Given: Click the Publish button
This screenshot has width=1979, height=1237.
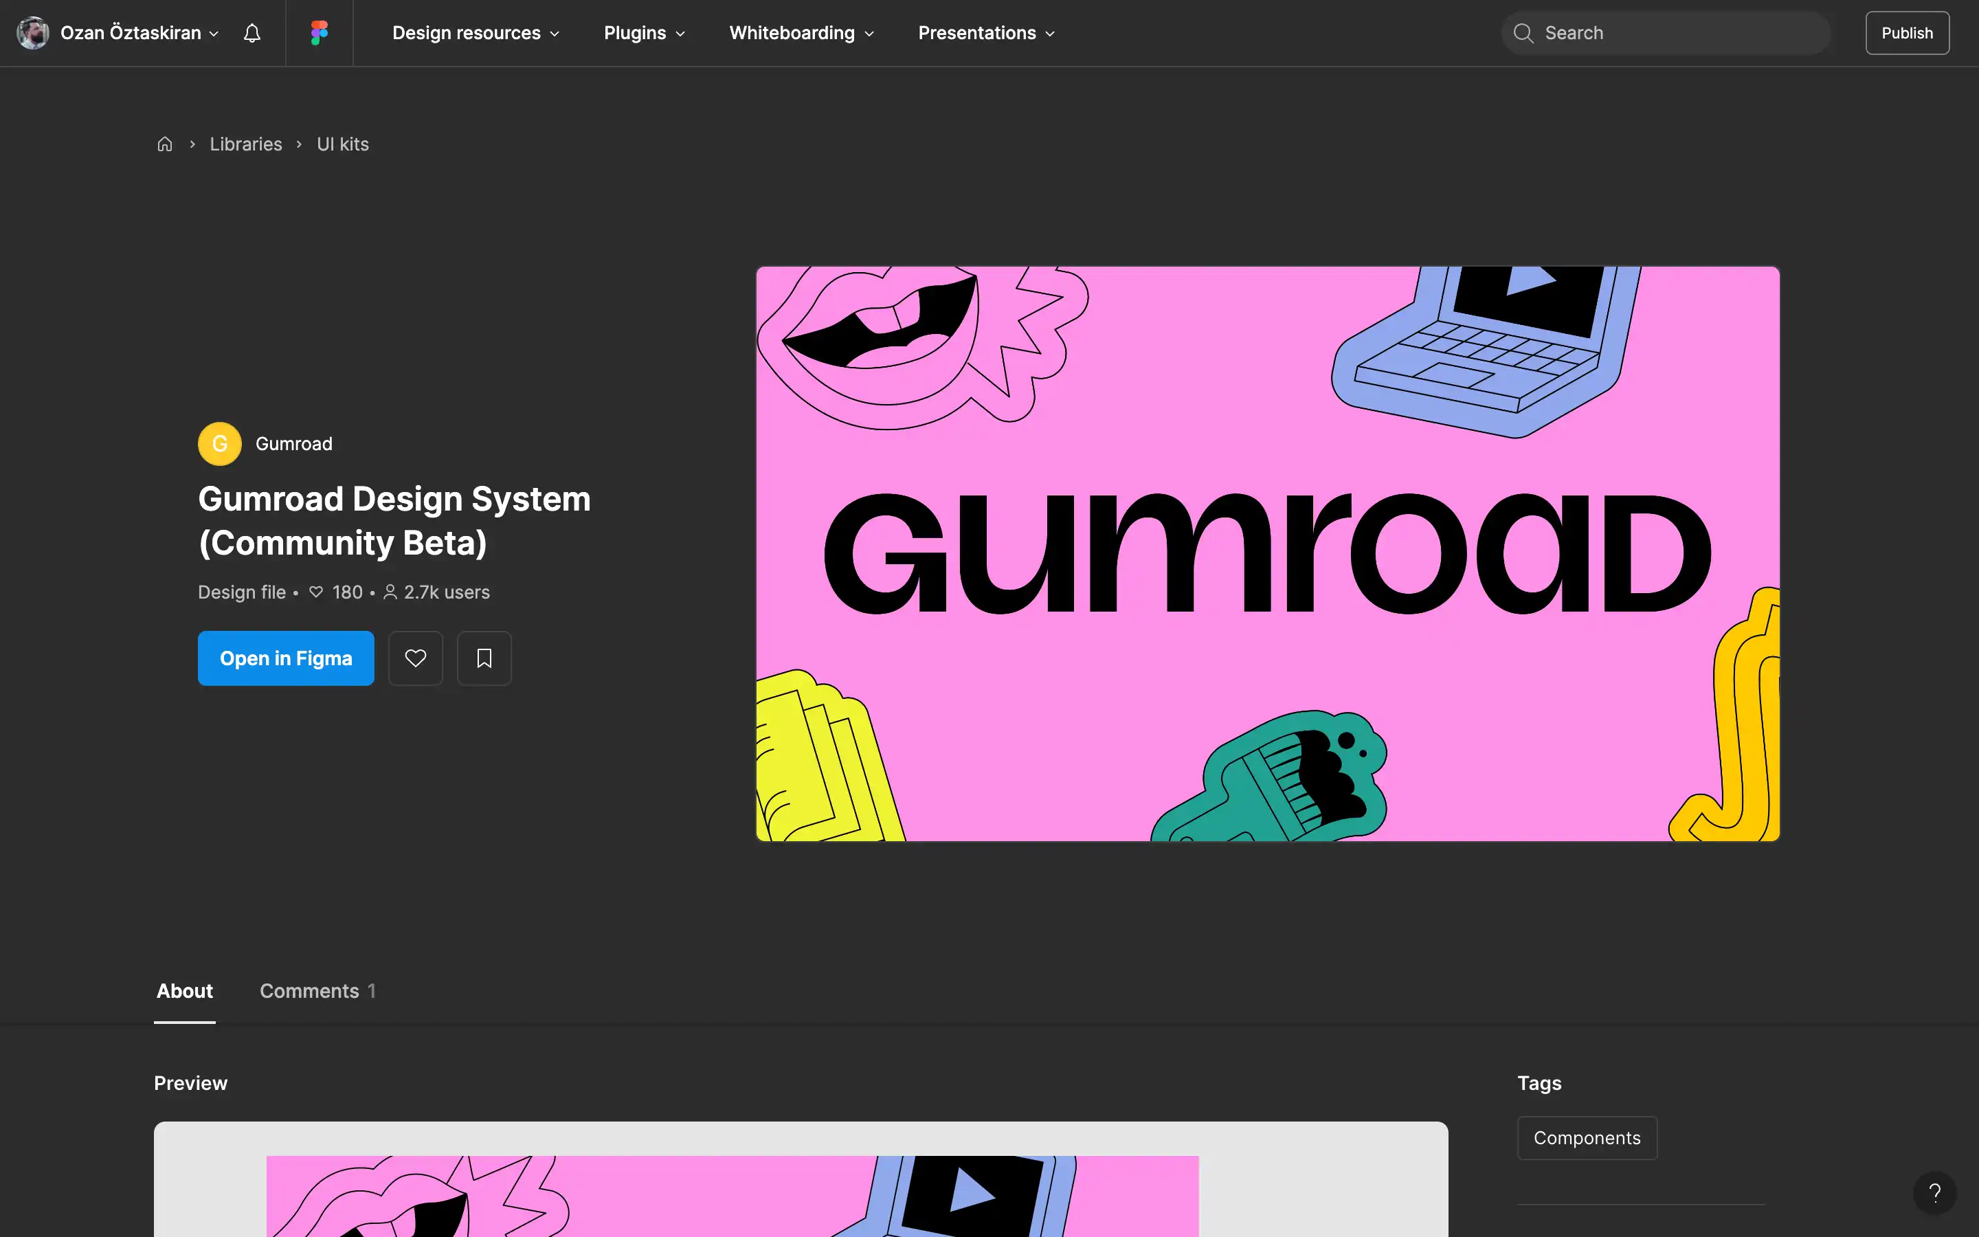Looking at the screenshot, I should [1907, 33].
